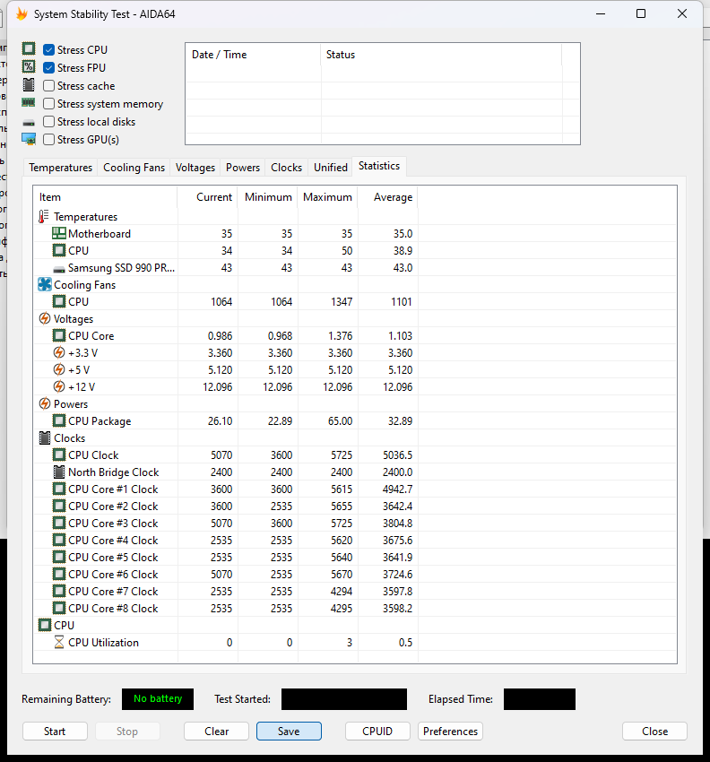Enable the Stress cache checkbox
Image resolution: width=710 pixels, height=762 pixels.
pos(49,86)
